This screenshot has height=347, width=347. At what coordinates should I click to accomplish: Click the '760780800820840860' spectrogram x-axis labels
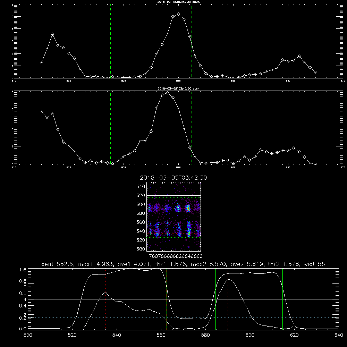pos(176,256)
